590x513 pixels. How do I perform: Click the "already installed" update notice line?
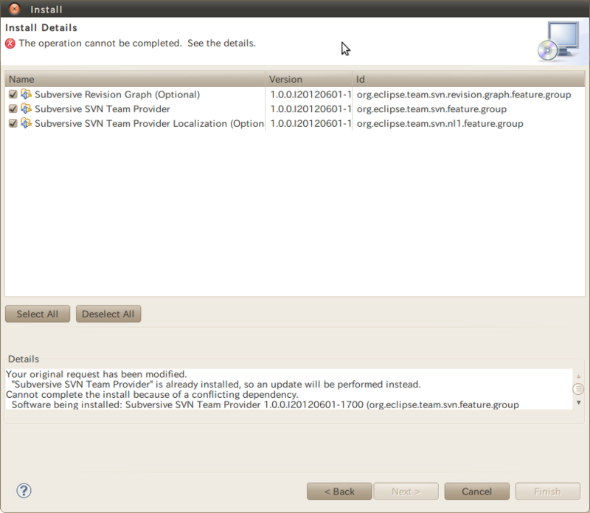click(216, 384)
